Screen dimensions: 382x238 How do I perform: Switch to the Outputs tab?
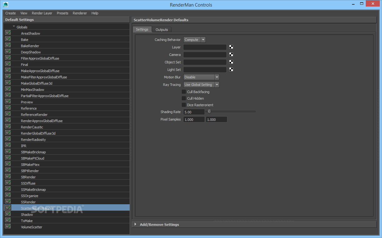pos(162,30)
